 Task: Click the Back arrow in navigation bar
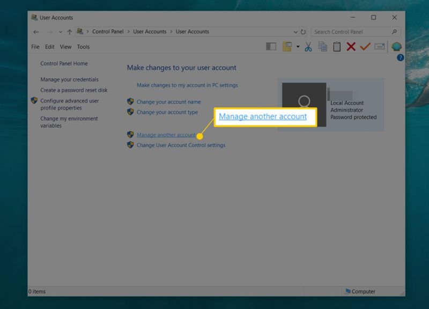36,32
